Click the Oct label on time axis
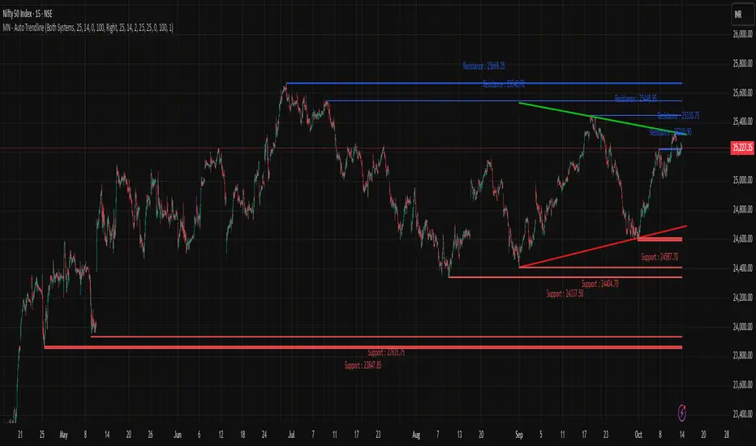This screenshot has height=446, width=756. click(x=638, y=435)
